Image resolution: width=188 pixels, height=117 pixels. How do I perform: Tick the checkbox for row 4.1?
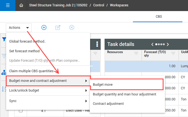(21, 111)
